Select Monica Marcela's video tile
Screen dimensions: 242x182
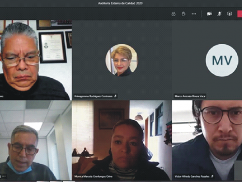pos(121,140)
